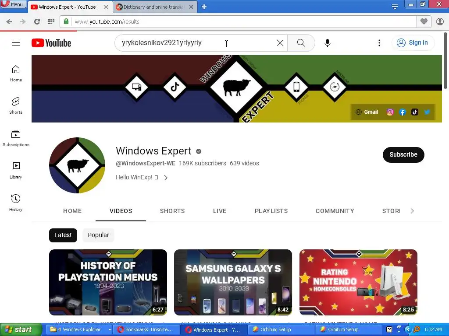The image size is (449, 336).
Task: Open the channel's Facebook banner link
Action: [x=403, y=112]
